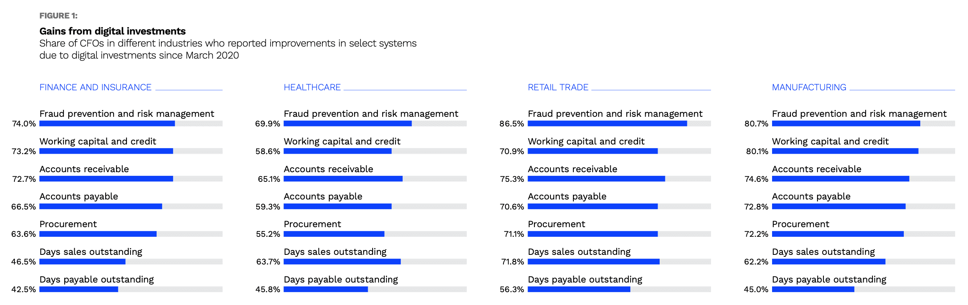Select the Healthcare section heading
Viewport: 968px width, 305px height.
tap(312, 87)
